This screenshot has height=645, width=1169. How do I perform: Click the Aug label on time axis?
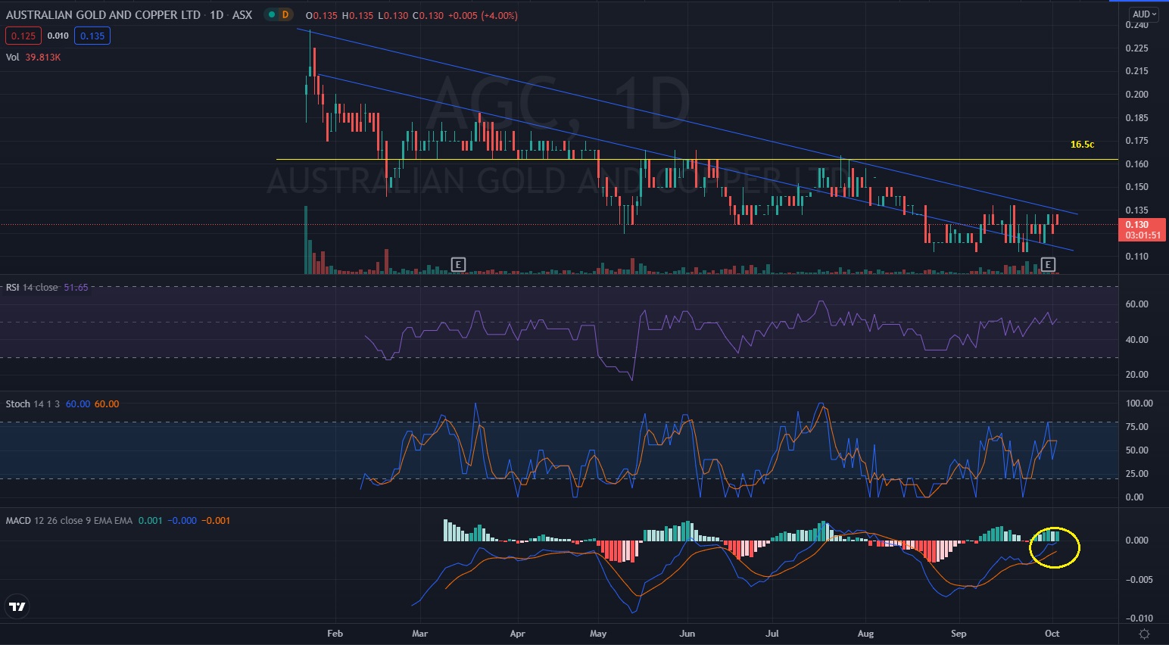click(865, 634)
